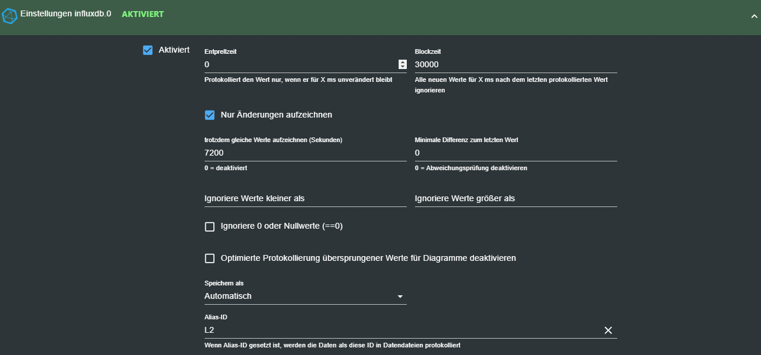Check Optimierte Protokollierung deaktivieren option
This screenshot has width=761, height=355.
pyautogui.click(x=210, y=259)
